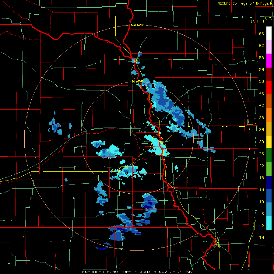Click the light pink swatch in the color scale

pyautogui.click(x=269, y=47)
